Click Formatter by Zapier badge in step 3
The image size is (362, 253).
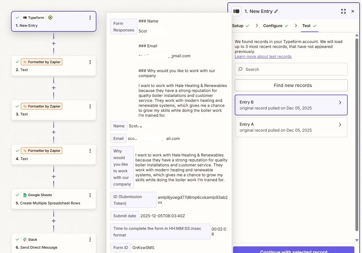coord(41,106)
